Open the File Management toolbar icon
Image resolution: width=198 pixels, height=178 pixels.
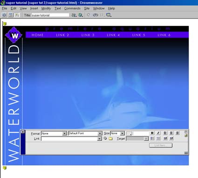pyautogui.click(x=74, y=15)
